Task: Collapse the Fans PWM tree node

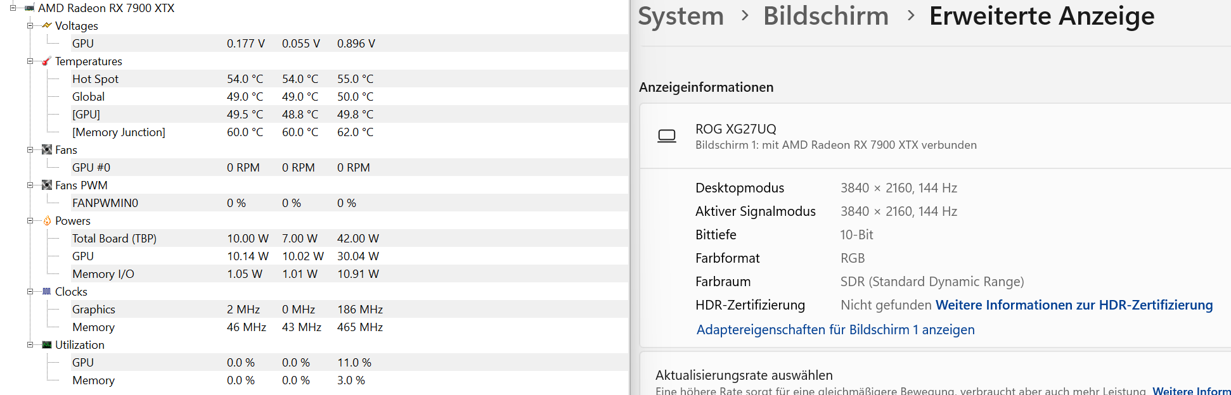Action: pyautogui.click(x=30, y=185)
